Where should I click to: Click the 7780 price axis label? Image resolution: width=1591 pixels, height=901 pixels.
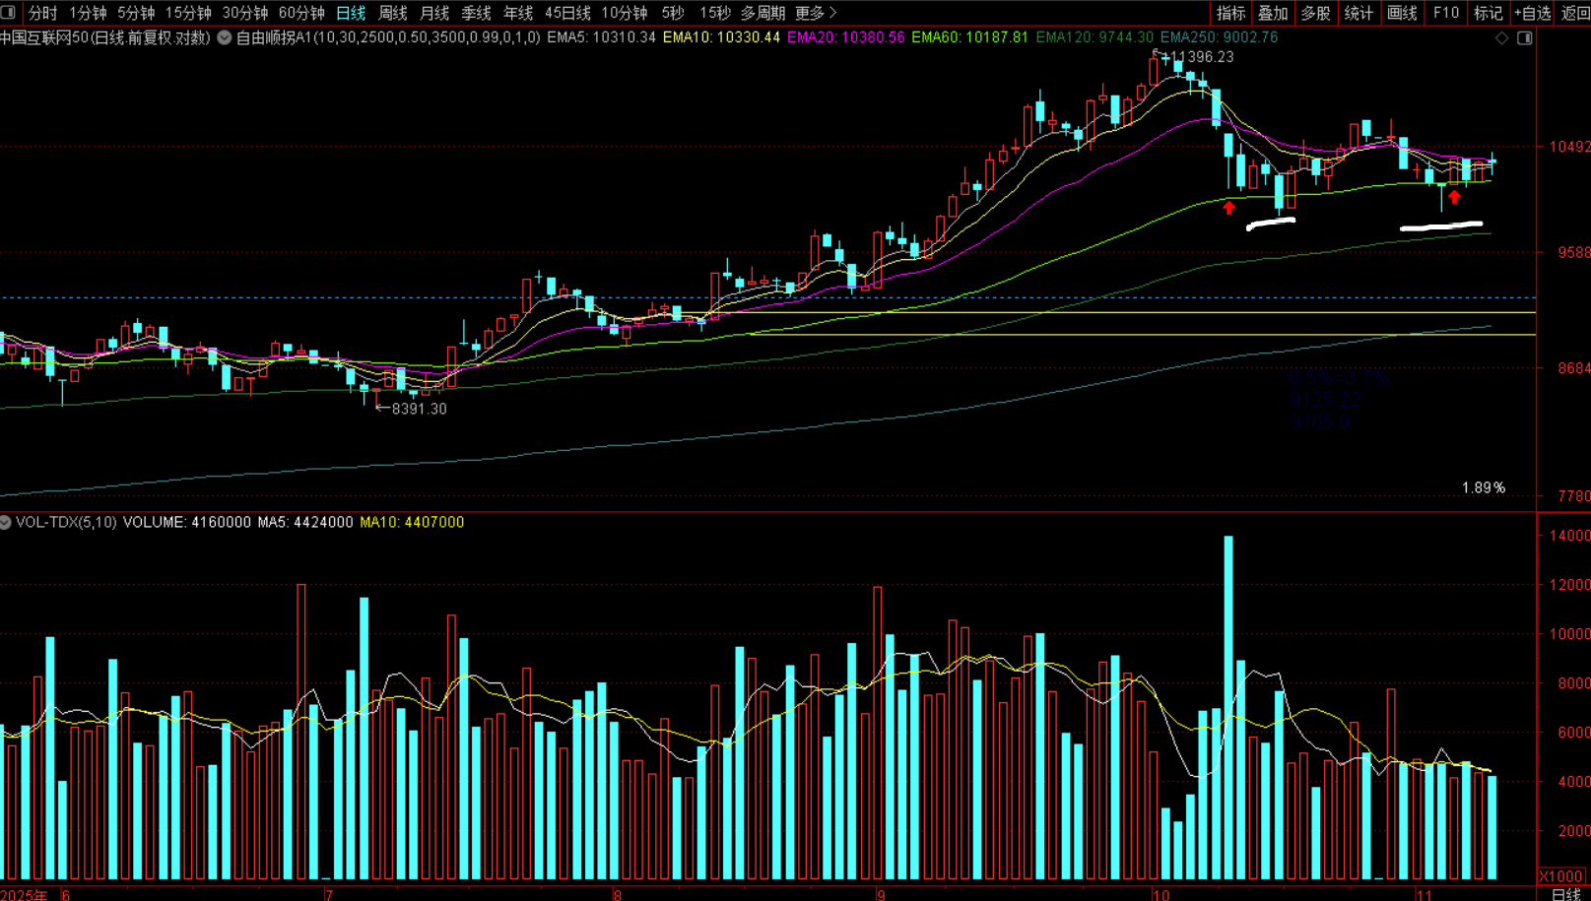(x=1573, y=496)
